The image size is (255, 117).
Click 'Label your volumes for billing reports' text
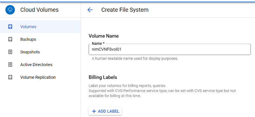coord(127,86)
